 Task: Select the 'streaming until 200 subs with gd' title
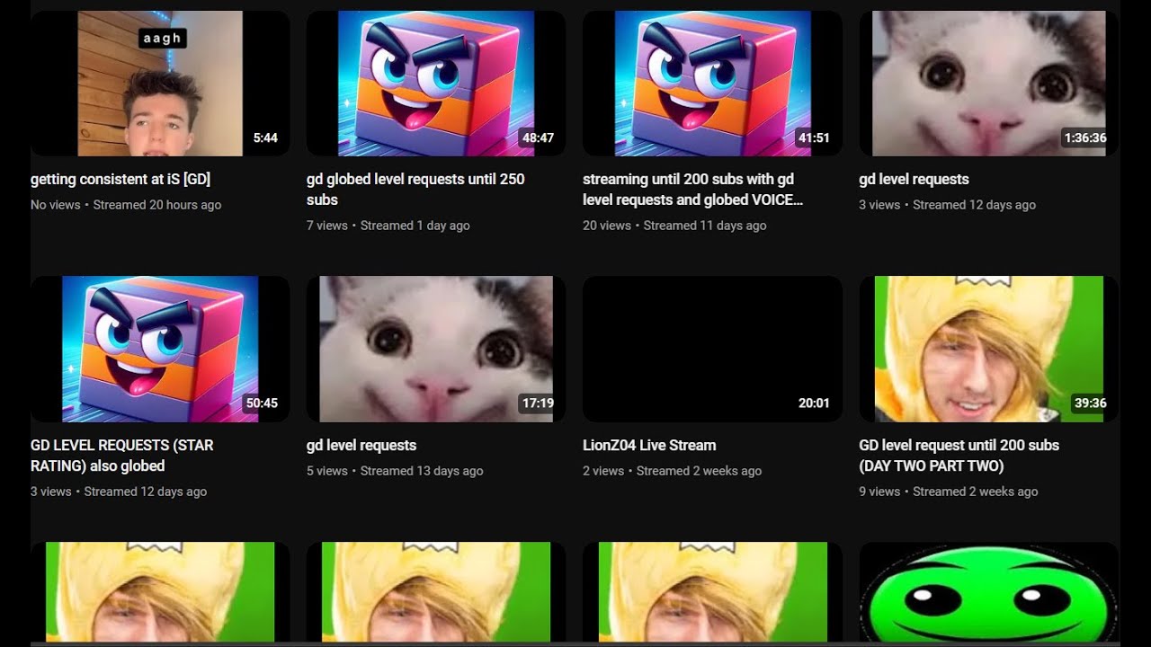point(692,189)
